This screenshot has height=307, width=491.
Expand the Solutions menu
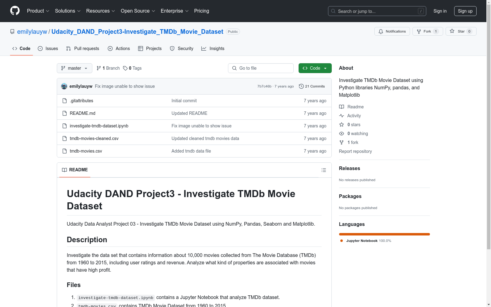[68, 11]
